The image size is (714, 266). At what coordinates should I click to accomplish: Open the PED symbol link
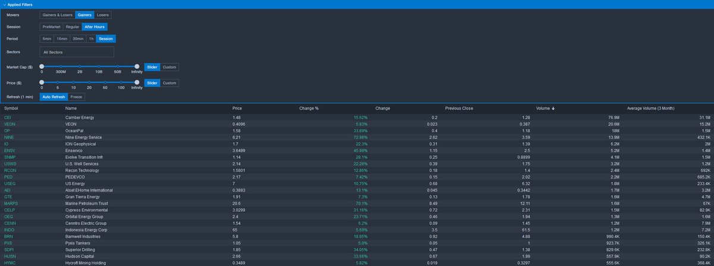[8, 177]
